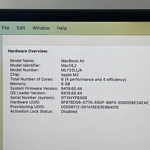Click the Serial Number (system) label
The image size is (150, 150).
[x=33, y=98]
